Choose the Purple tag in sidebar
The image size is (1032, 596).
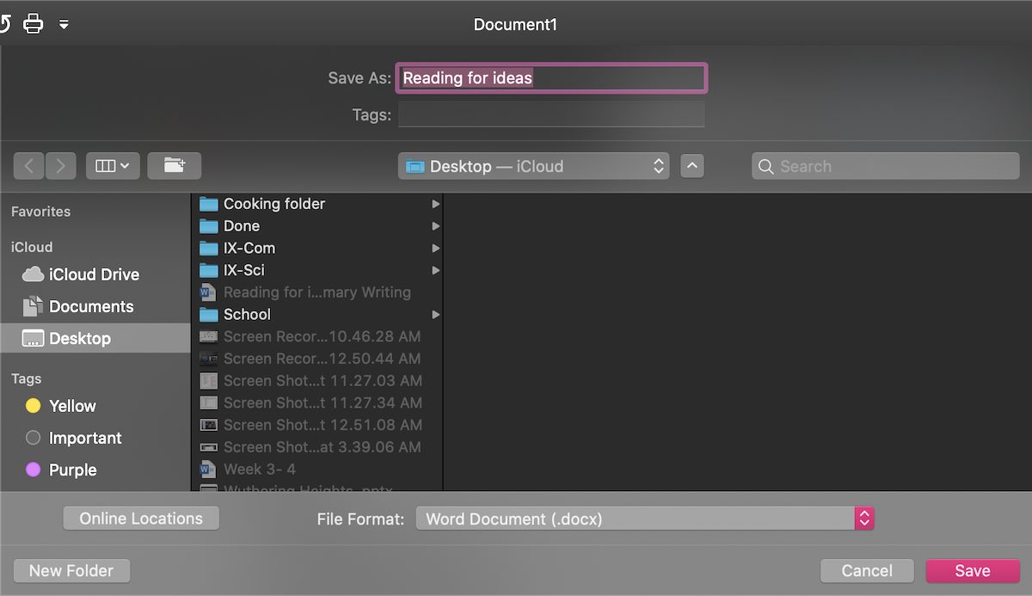click(72, 470)
